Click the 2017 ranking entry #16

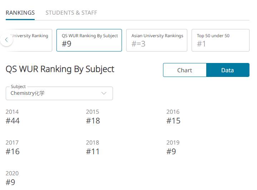click(x=13, y=152)
